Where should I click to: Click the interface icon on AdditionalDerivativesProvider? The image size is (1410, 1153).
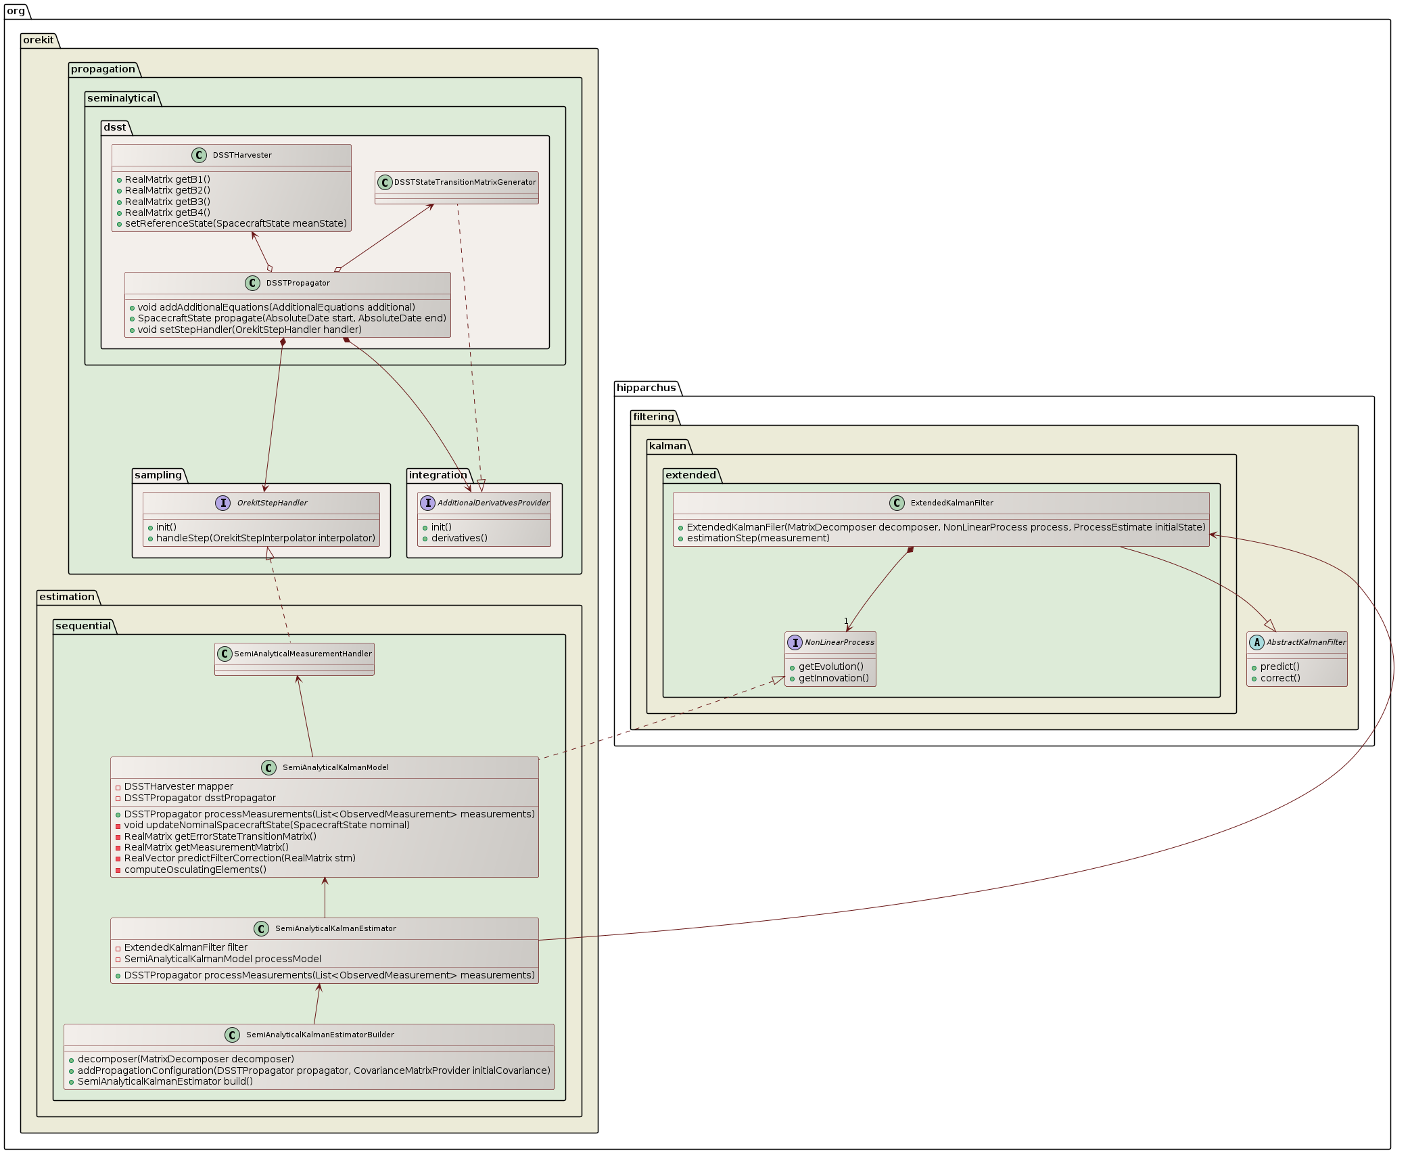(428, 503)
